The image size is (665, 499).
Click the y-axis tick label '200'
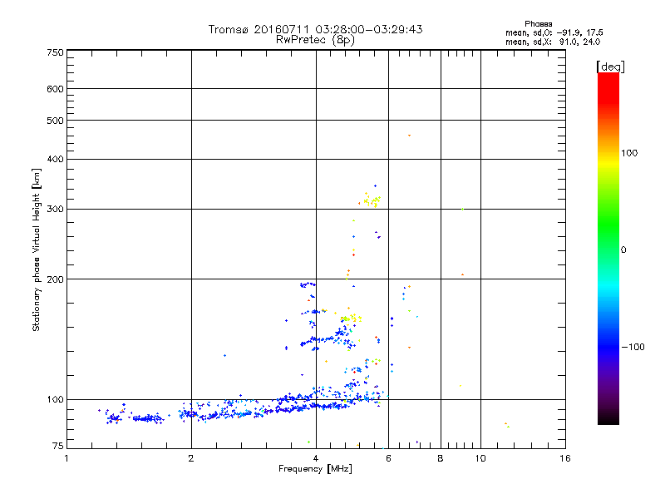coord(55,279)
